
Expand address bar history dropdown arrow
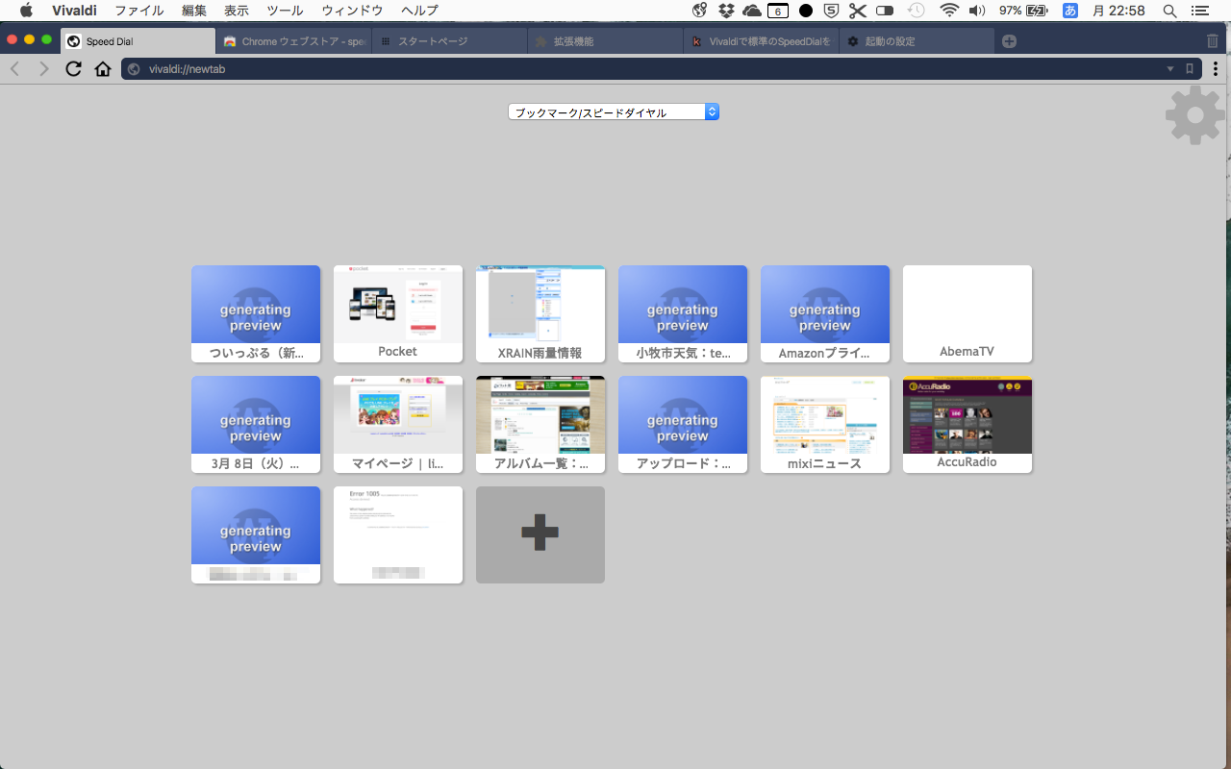1170,69
